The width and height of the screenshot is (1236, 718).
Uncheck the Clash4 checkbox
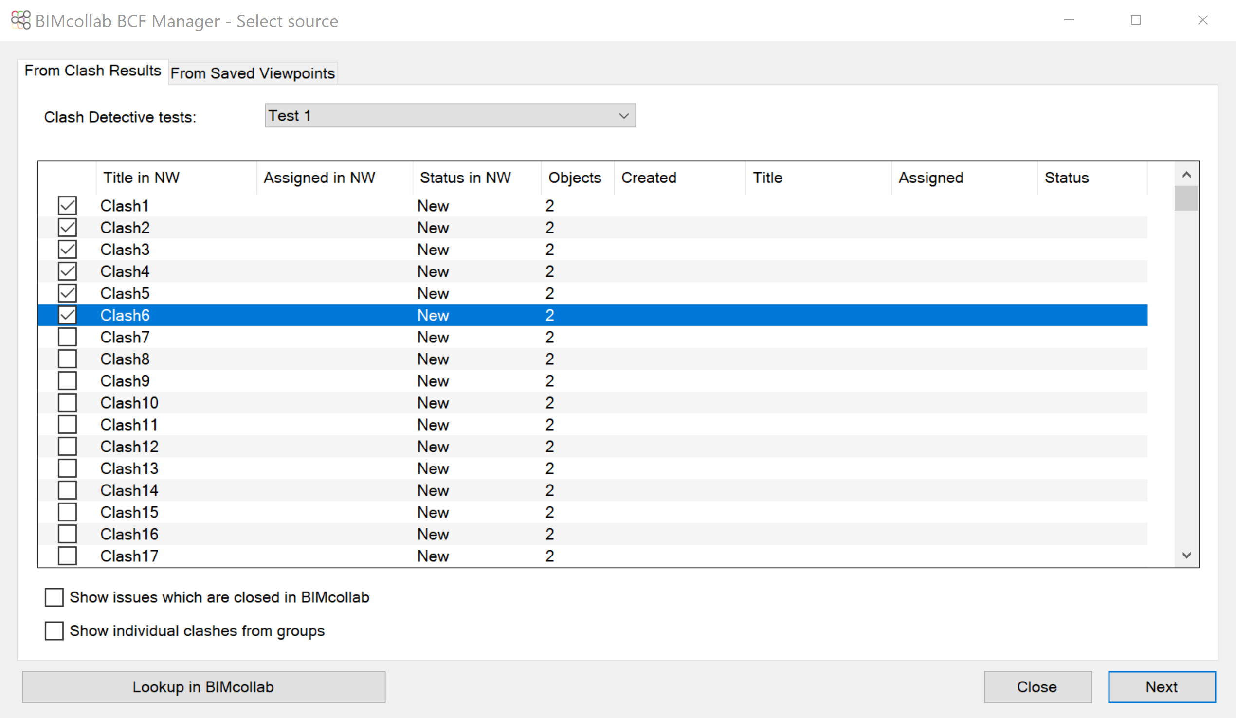pos(67,271)
